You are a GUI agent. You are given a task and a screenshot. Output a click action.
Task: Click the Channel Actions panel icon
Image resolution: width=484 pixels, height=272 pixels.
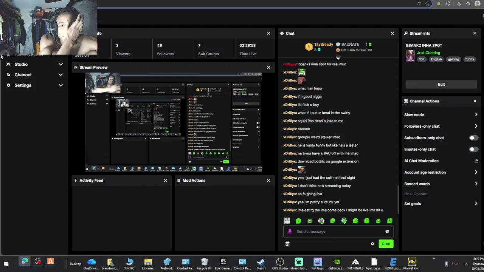[x=406, y=101]
